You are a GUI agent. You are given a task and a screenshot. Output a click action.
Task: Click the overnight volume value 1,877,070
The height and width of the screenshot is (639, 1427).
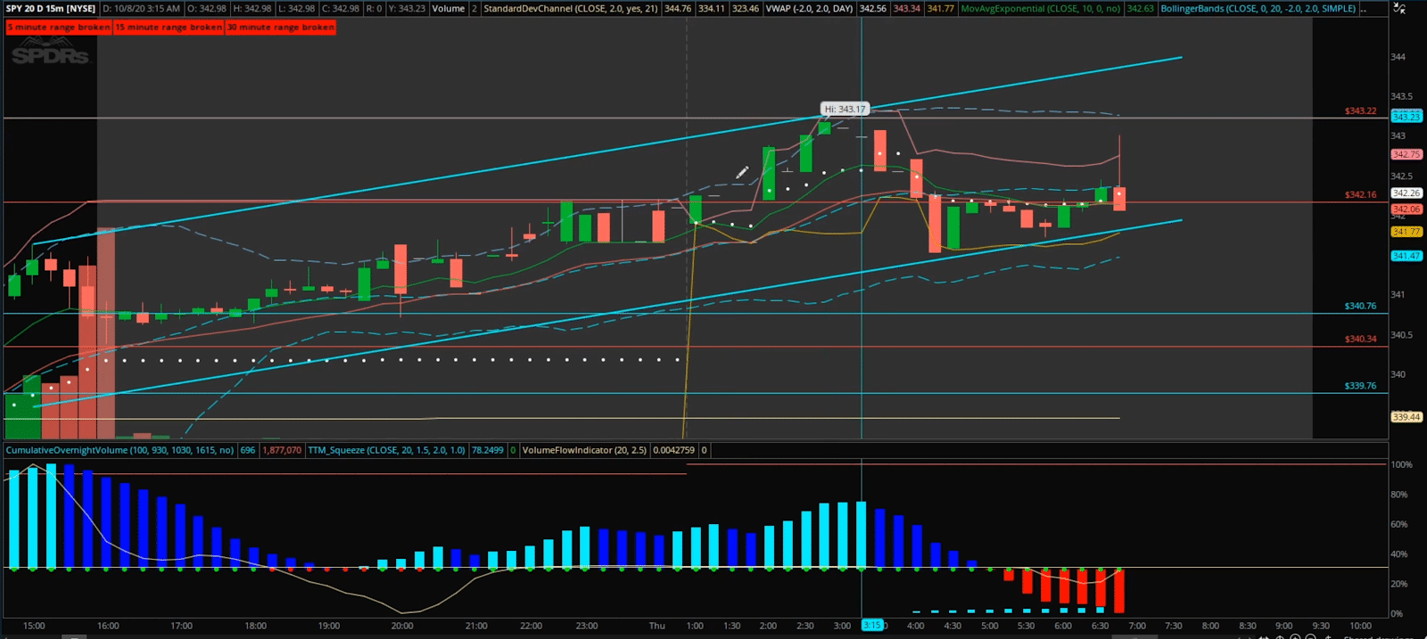282,450
